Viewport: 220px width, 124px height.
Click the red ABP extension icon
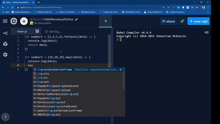197,8
